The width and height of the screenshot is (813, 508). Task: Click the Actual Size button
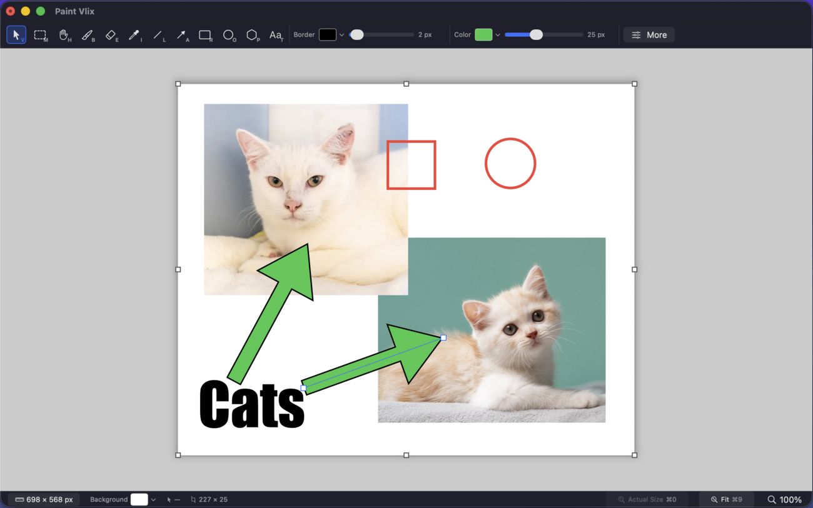click(647, 499)
